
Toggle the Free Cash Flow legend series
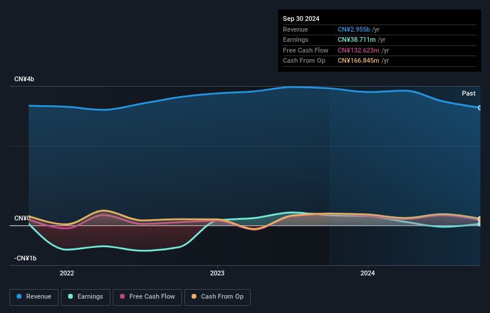147,297
